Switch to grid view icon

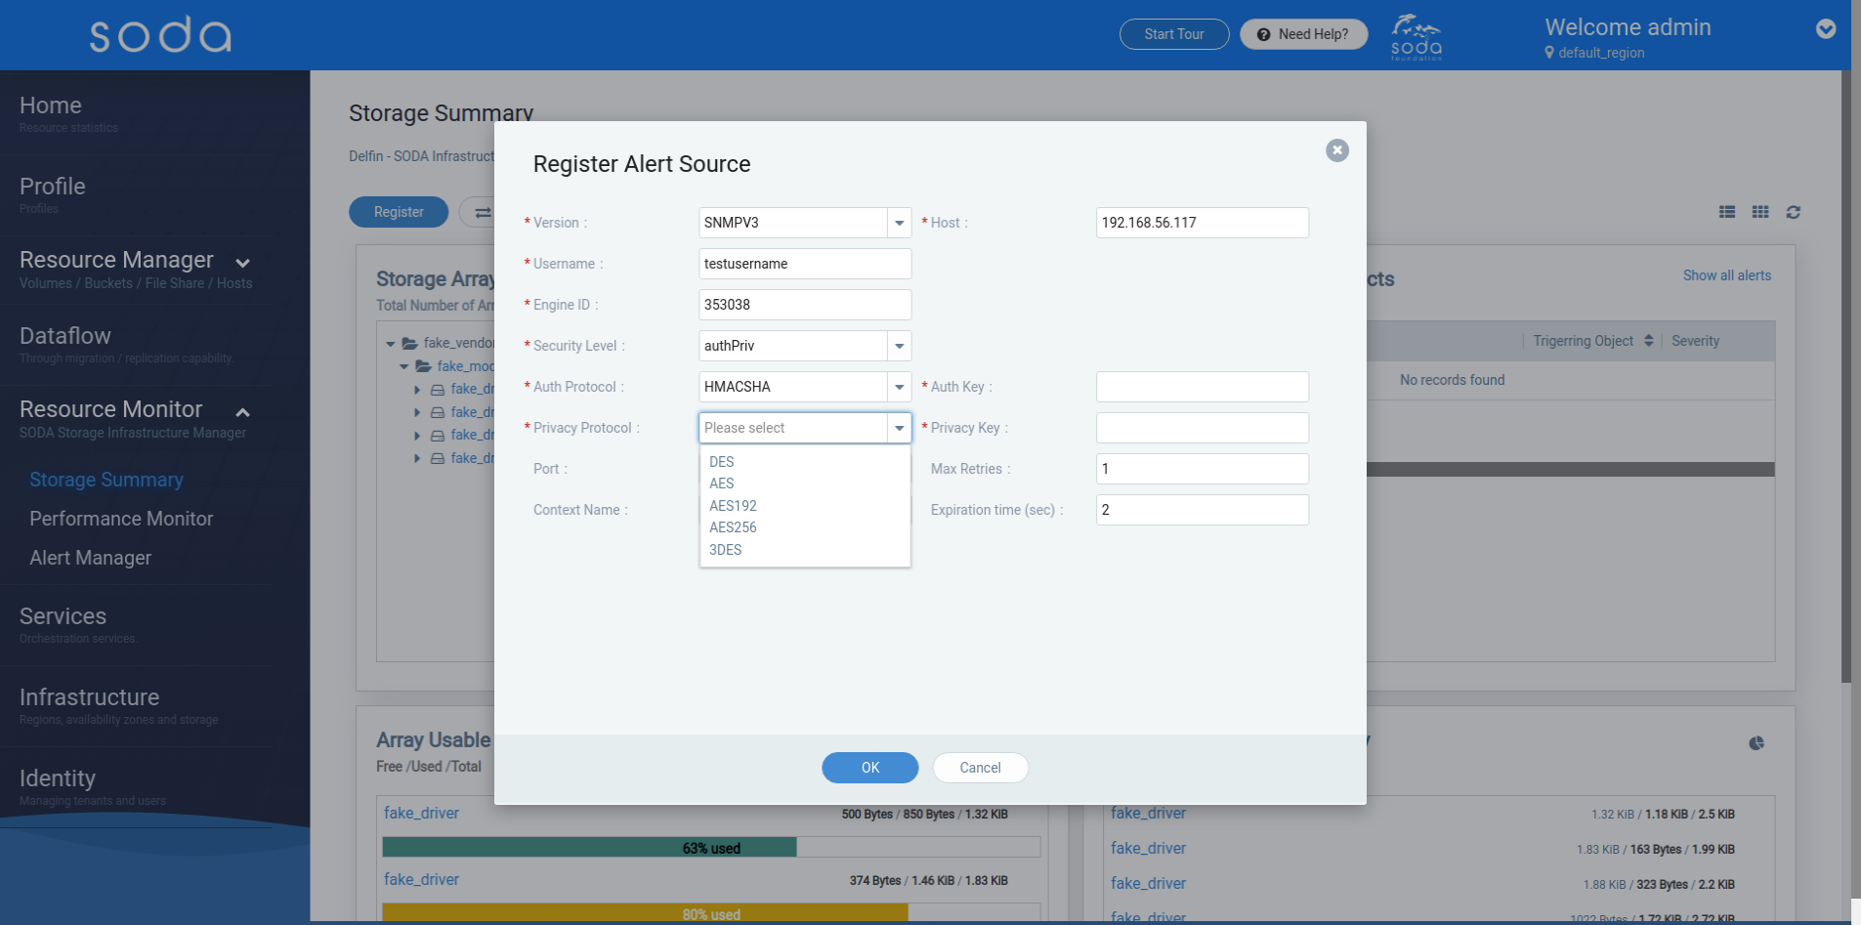(x=1760, y=212)
